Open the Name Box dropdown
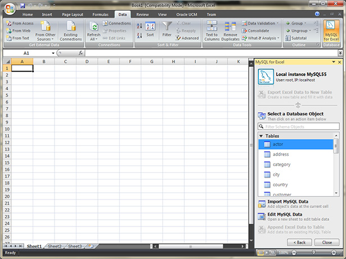Viewport: 346px width, 259px height. click(x=53, y=53)
